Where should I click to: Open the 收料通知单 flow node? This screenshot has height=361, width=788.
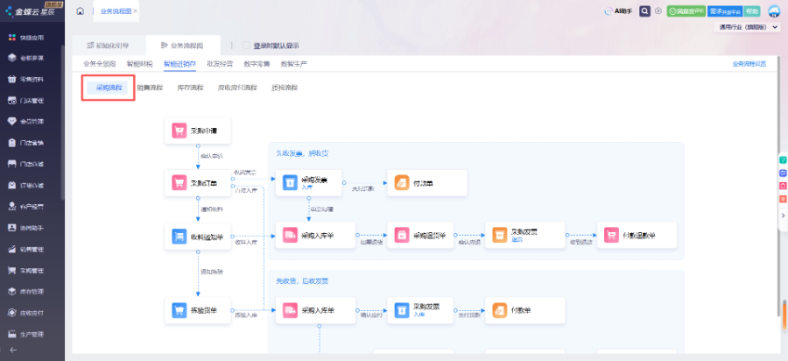[x=198, y=236]
